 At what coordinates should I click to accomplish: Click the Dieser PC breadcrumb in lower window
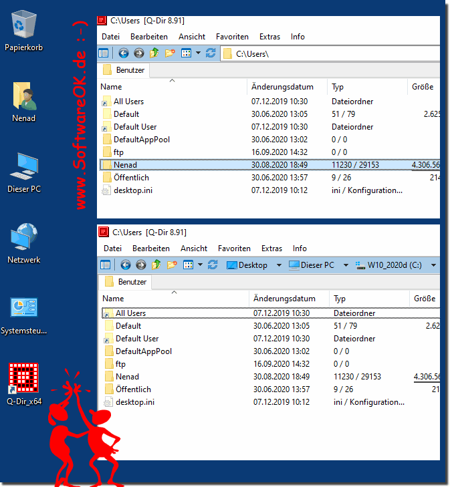pos(312,265)
